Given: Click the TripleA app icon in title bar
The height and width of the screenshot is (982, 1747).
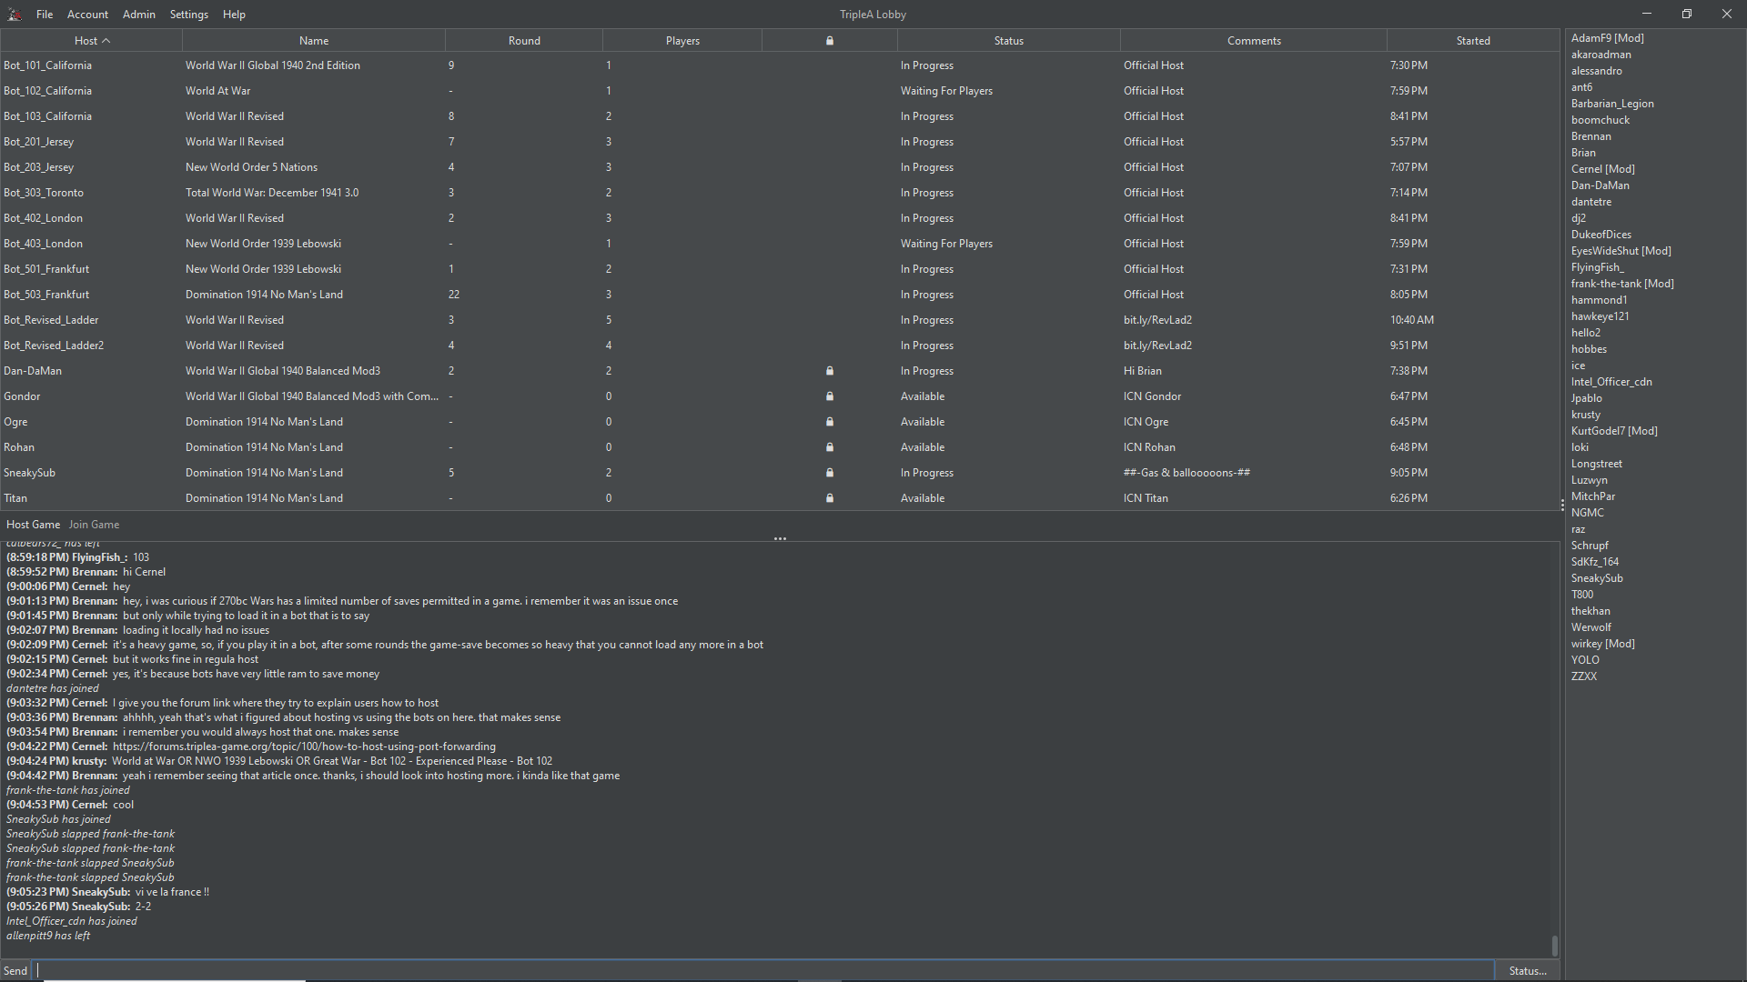Looking at the screenshot, I should (15, 15).
